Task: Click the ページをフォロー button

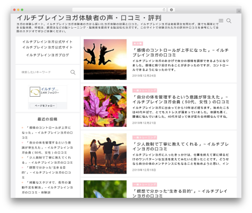Action: tap(43, 106)
